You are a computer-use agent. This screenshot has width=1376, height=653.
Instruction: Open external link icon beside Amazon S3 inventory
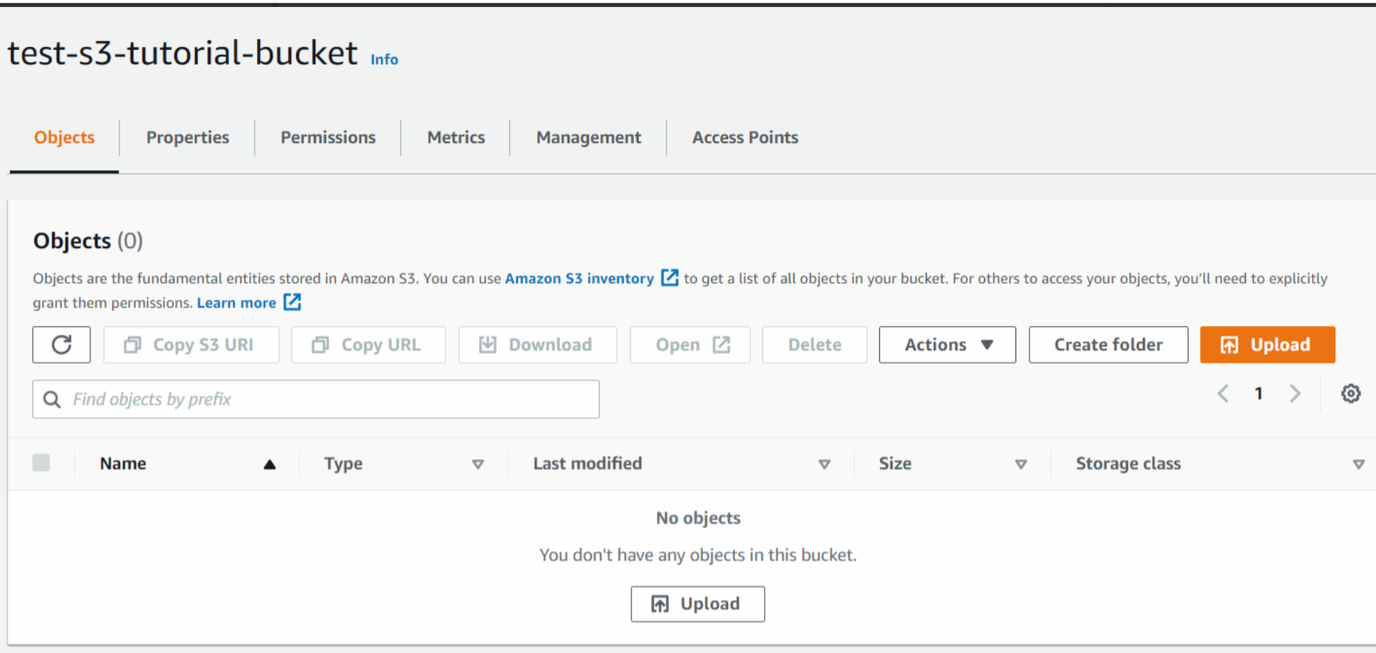670,278
